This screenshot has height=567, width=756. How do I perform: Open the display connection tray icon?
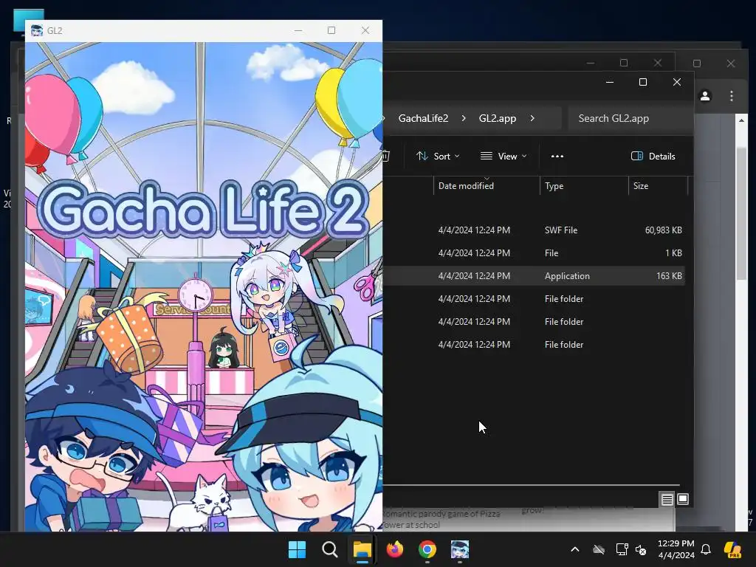click(622, 549)
